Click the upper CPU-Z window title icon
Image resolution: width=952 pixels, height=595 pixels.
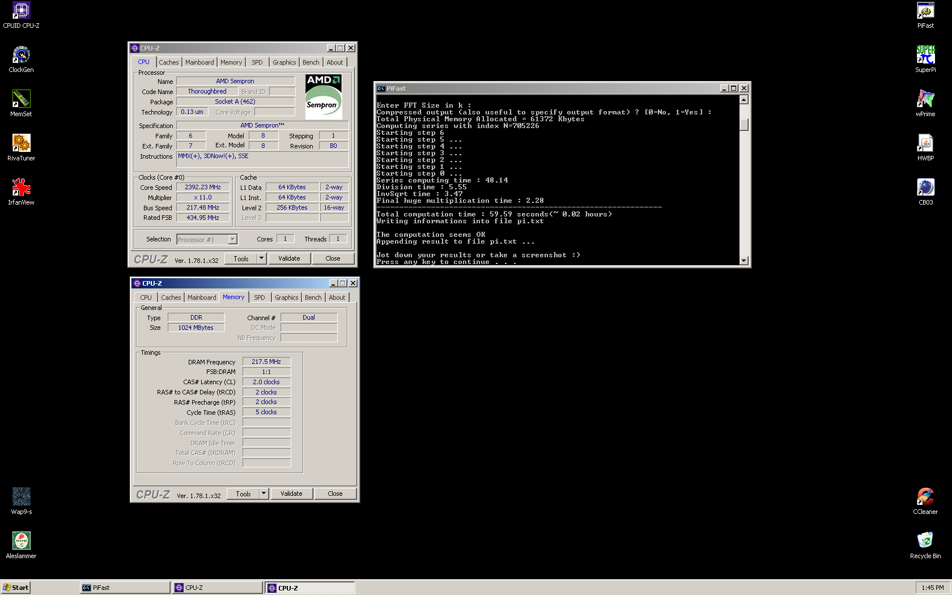coord(135,48)
